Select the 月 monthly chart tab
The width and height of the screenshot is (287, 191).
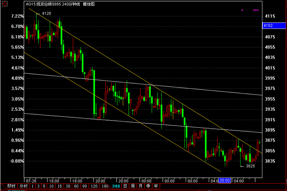(140, 186)
